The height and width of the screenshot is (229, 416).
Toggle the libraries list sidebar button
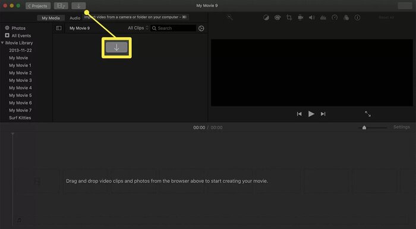pyautogui.click(x=59, y=28)
